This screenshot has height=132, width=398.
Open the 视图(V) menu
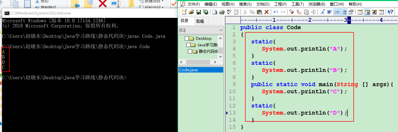pos(228,4)
